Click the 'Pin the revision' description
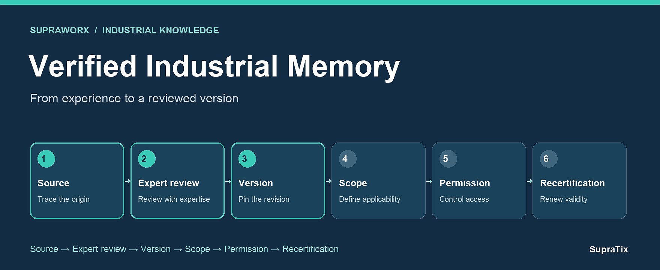Viewport: 660px width, 270px height. (264, 199)
